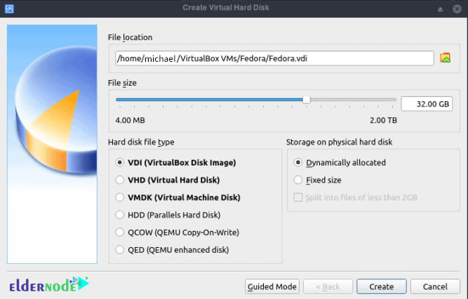Choose QCOW (QEMU Copy-On-Write) format
This screenshot has width=468, height=299.
pyautogui.click(x=178, y=232)
